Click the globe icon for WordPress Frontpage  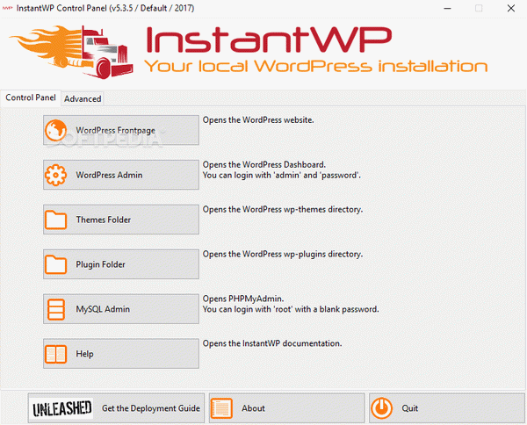[x=56, y=130]
